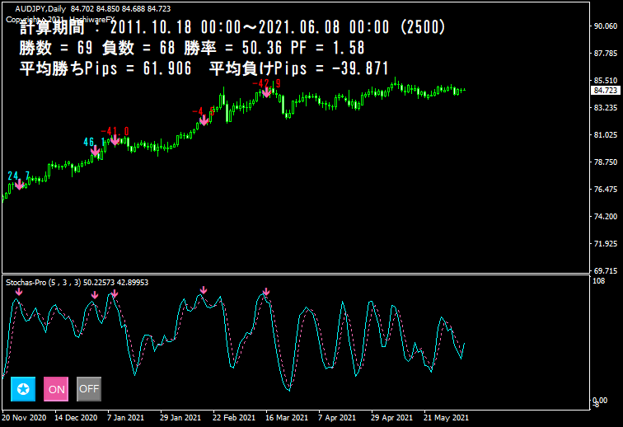This screenshot has width=623, height=427.
Task: Select the pink arrow beneath the -42.9 label
Action: [267, 92]
